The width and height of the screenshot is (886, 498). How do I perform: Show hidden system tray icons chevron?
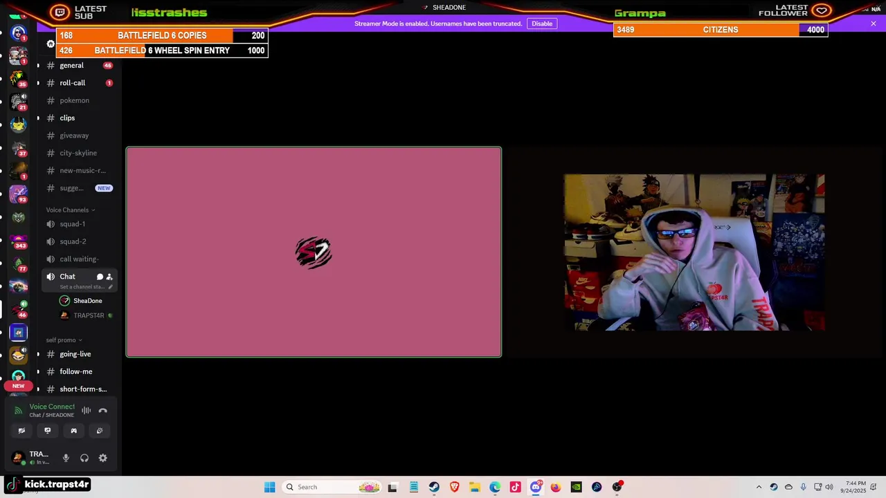(x=759, y=487)
